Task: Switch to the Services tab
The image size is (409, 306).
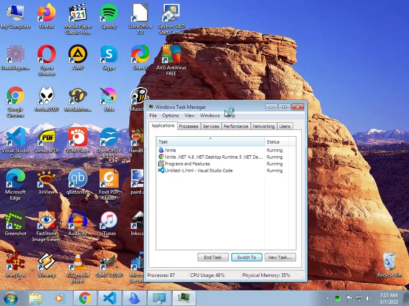Action: point(211,126)
